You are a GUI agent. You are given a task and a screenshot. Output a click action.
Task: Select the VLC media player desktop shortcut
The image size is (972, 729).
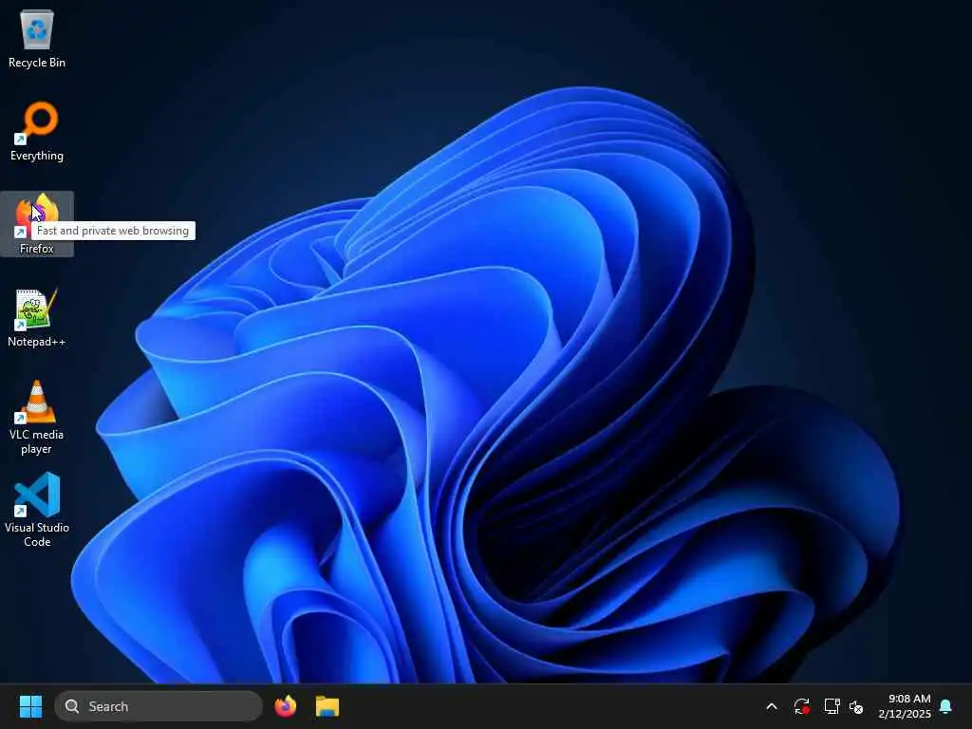pyautogui.click(x=37, y=418)
